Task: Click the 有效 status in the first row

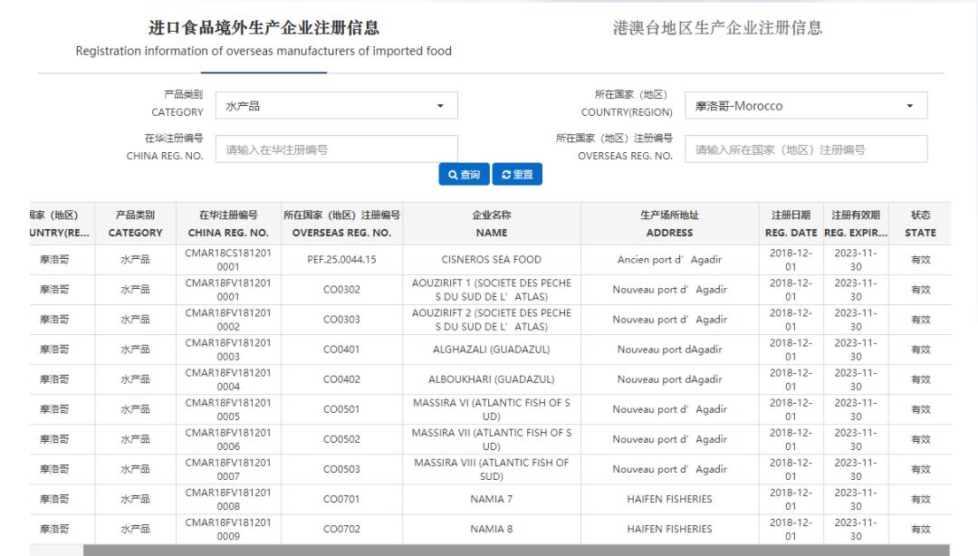Action: pos(920,260)
